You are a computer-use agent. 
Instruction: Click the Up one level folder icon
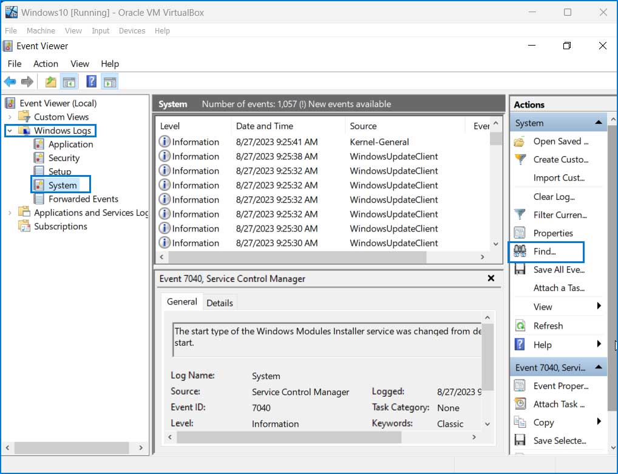click(50, 81)
